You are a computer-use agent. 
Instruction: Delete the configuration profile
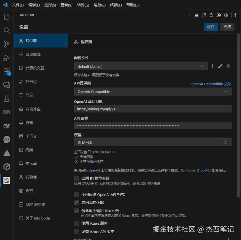[x=228, y=66]
